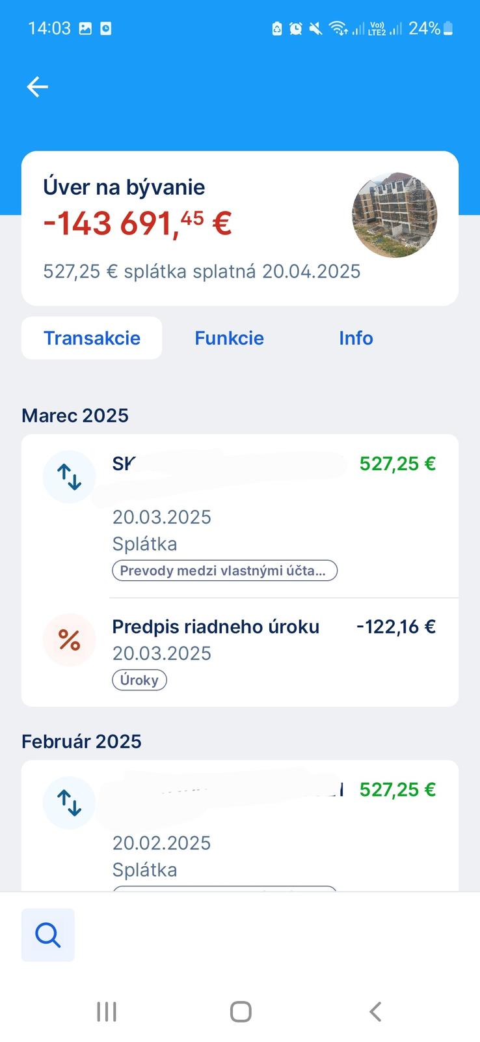
Task: Open the building photo thumbnail
Action: (394, 215)
